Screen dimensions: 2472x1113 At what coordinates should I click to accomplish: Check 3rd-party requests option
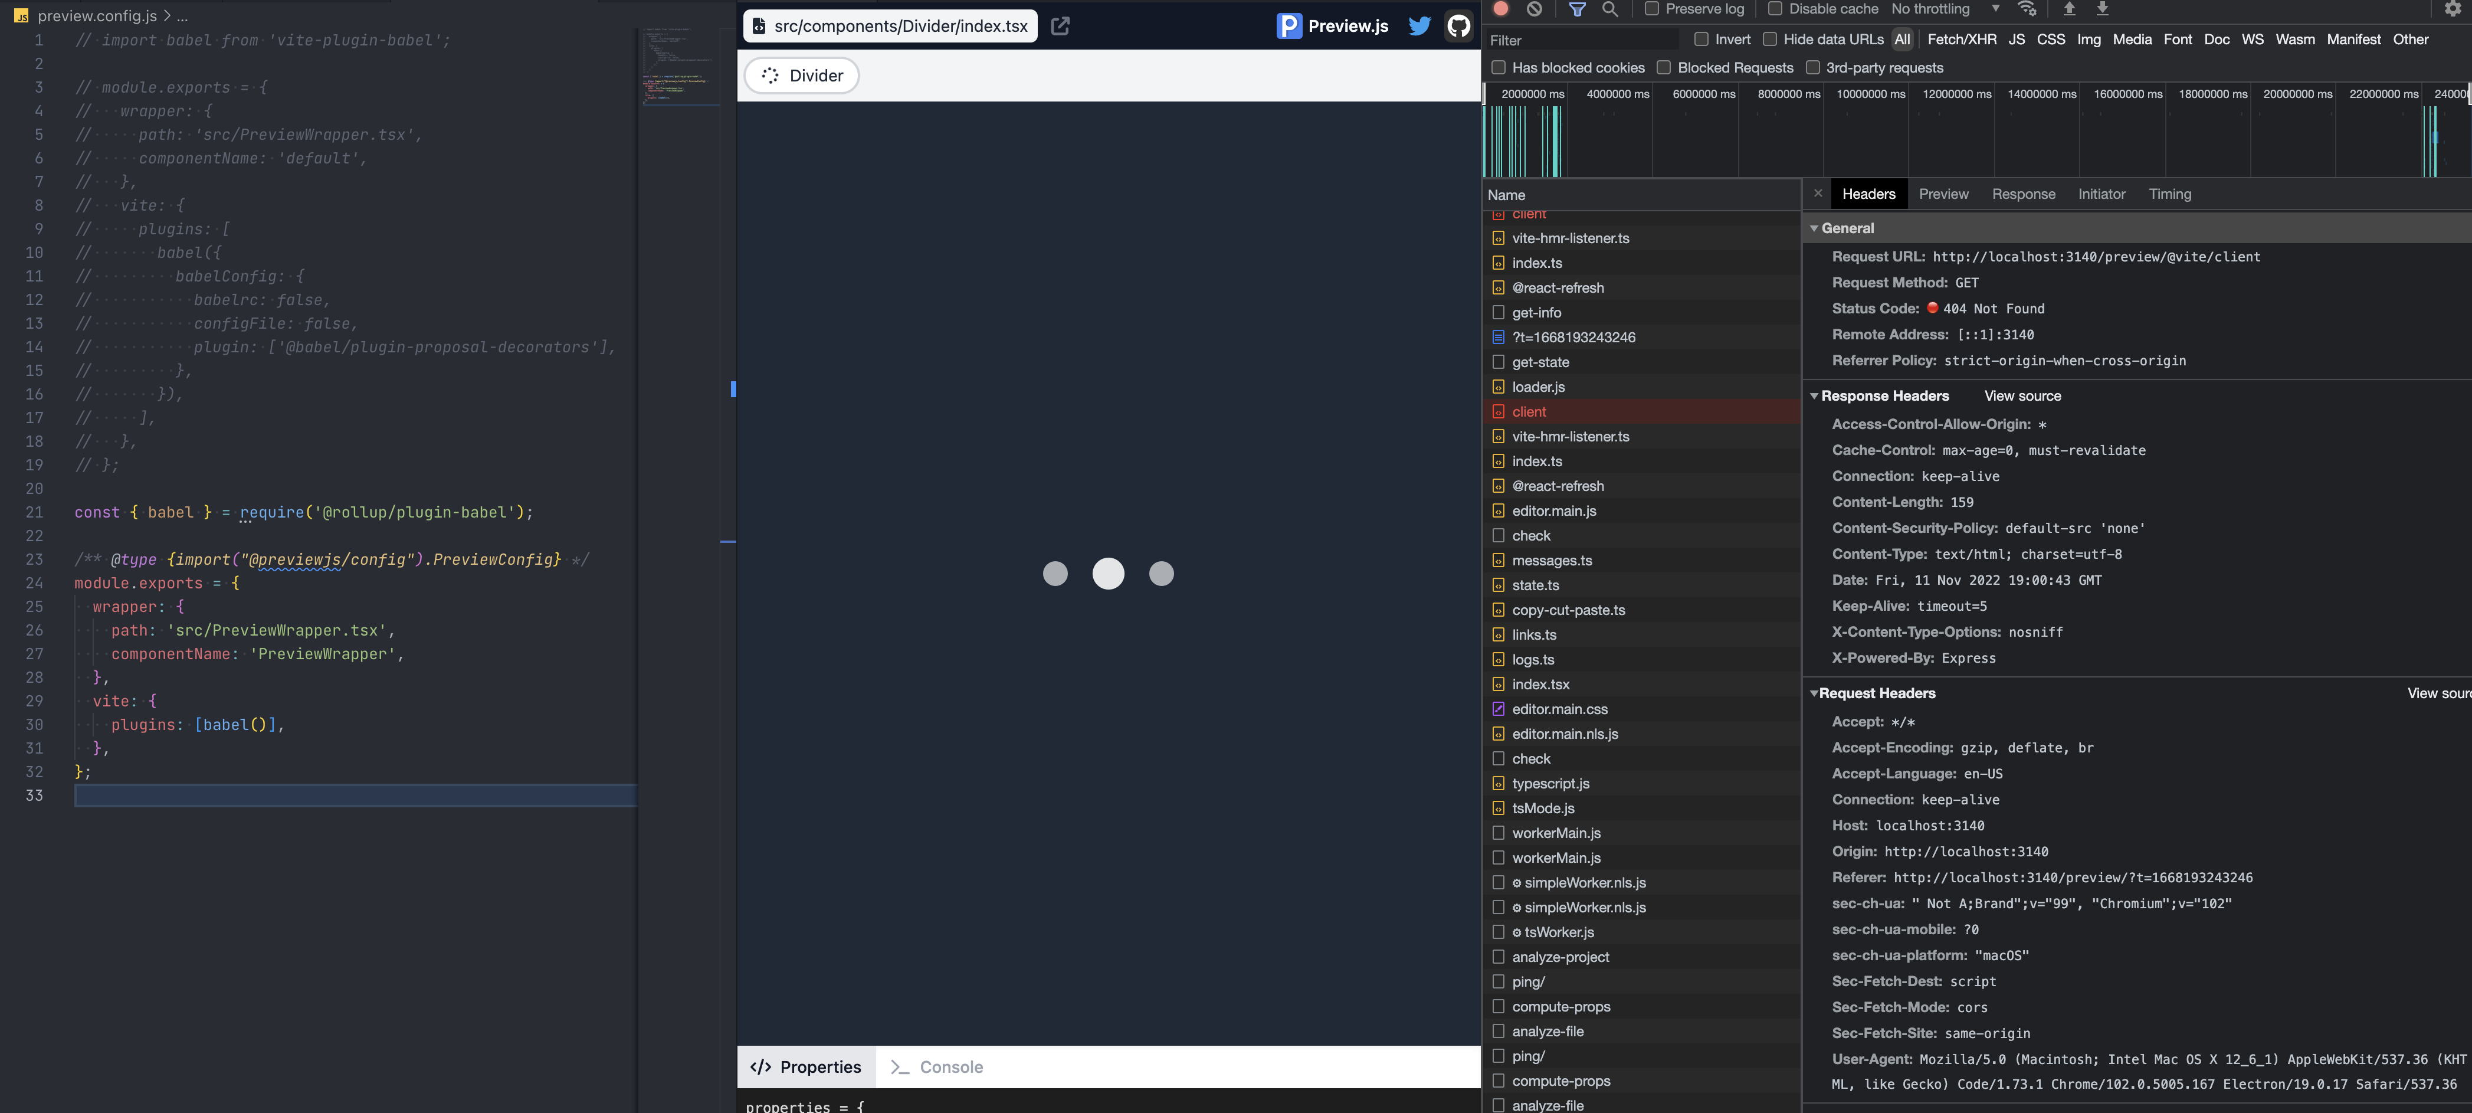tap(1813, 67)
